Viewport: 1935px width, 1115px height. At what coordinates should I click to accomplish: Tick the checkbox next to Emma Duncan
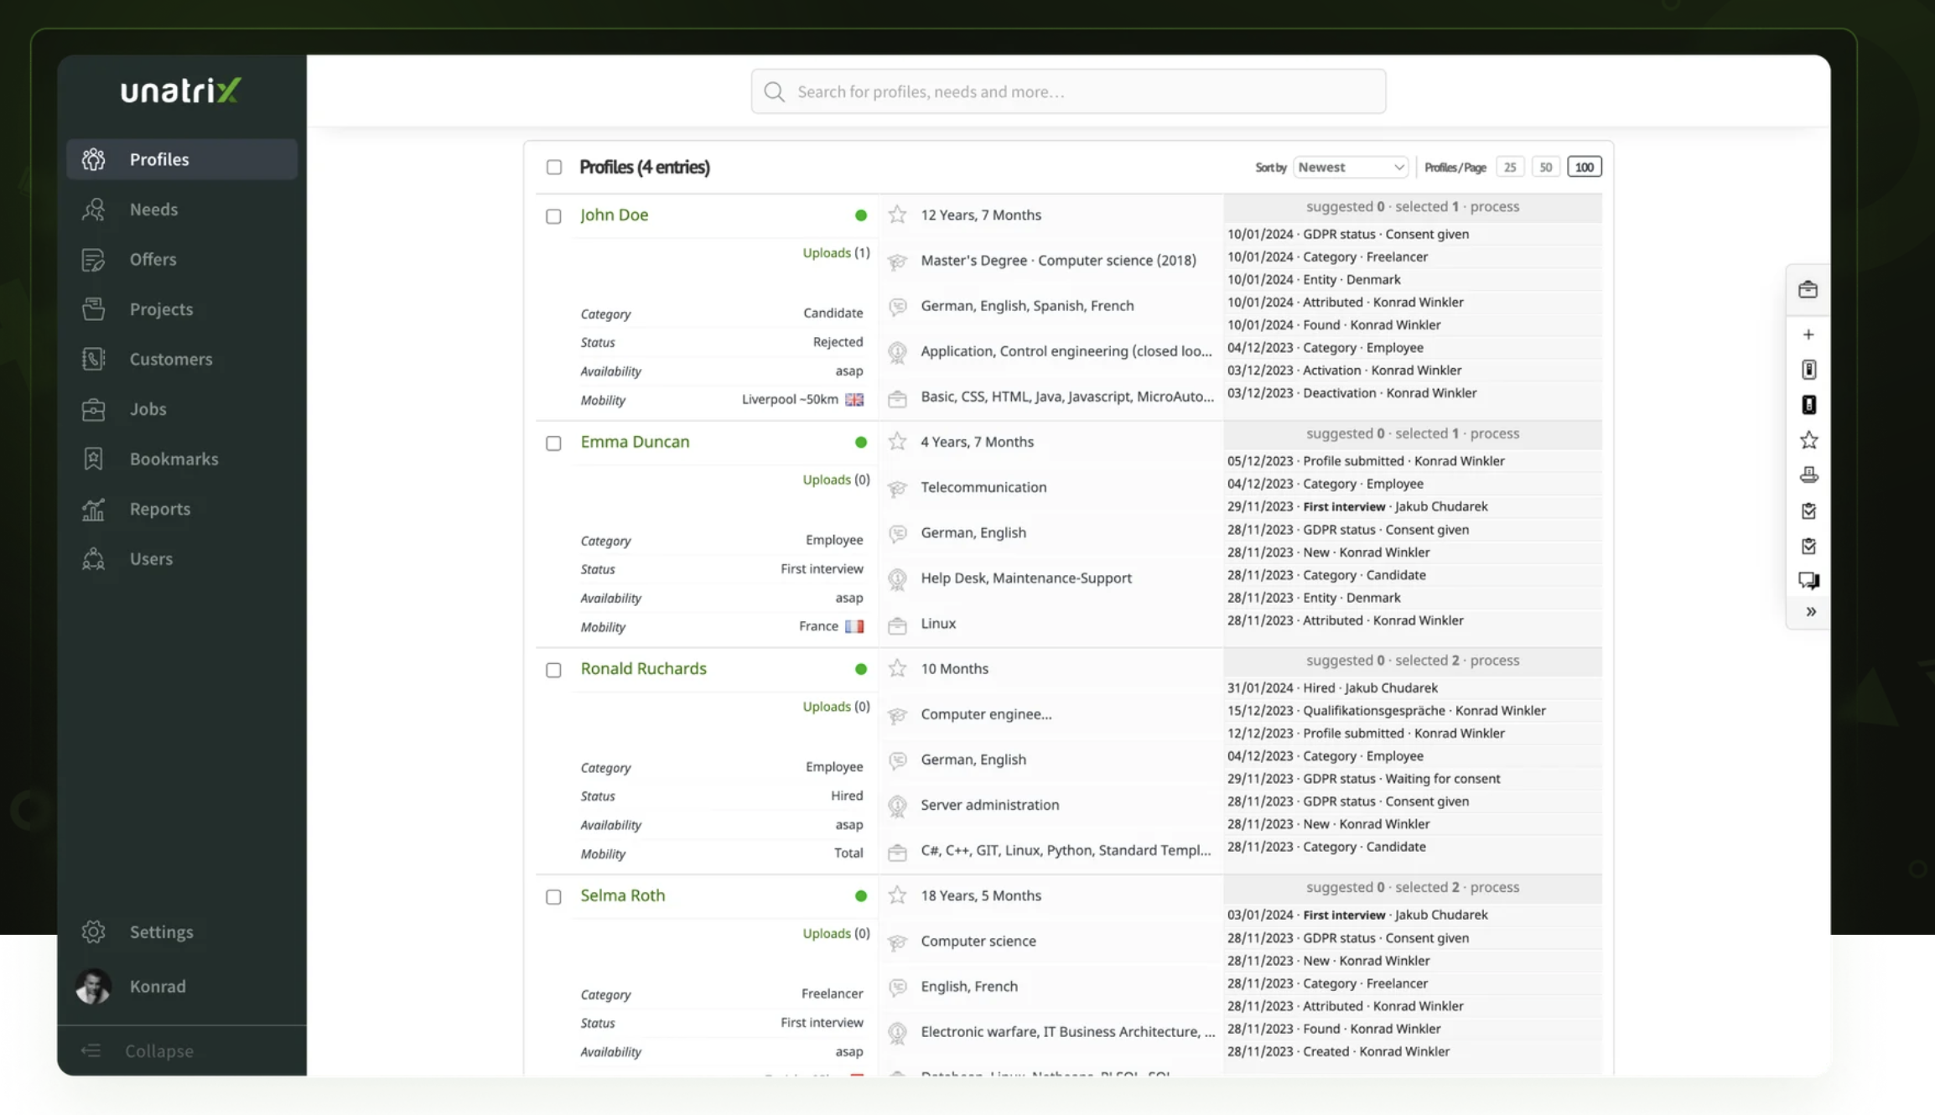(553, 443)
